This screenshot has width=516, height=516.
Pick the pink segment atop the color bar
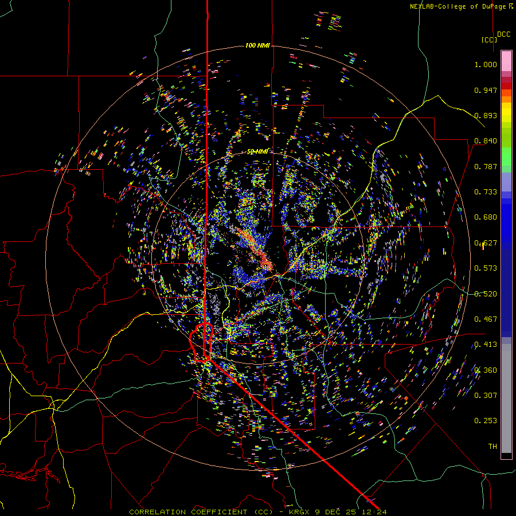coord(506,61)
